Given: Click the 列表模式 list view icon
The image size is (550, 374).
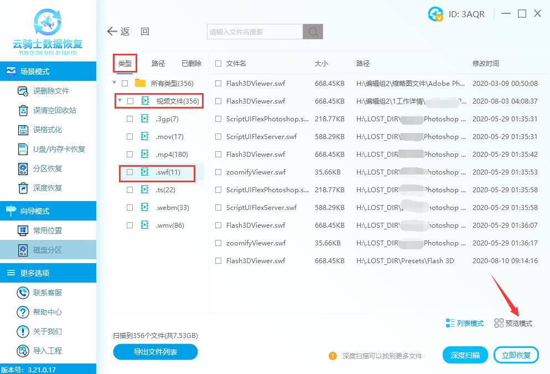Looking at the screenshot, I should tap(450, 323).
